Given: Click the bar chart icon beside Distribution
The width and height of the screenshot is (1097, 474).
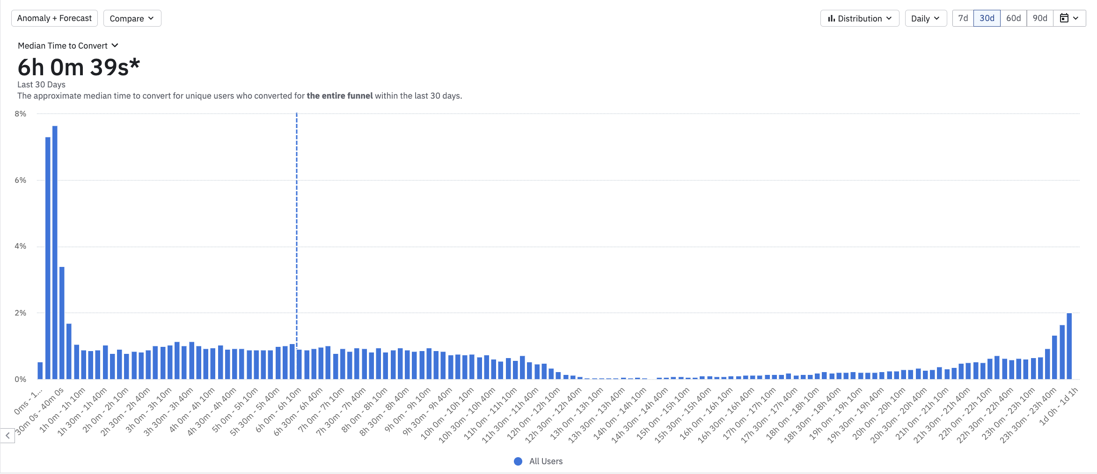Looking at the screenshot, I should pos(831,18).
